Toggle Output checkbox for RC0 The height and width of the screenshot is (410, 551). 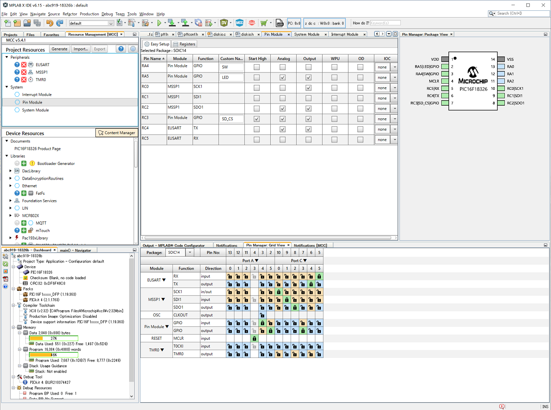coord(308,88)
